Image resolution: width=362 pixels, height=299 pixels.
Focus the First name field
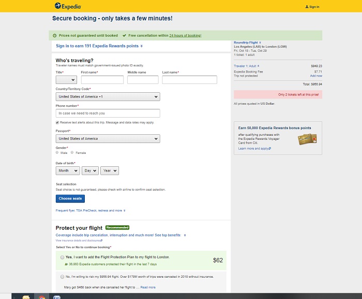click(102, 80)
